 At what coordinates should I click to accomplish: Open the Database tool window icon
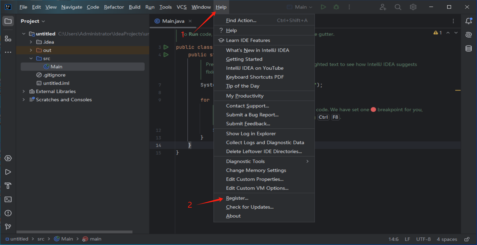tap(469, 48)
